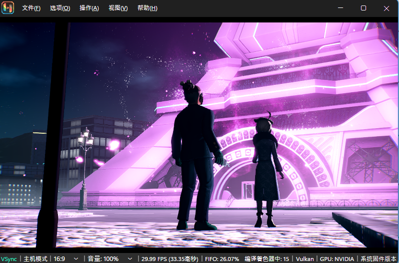This screenshot has height=263, width=399.
Task: Click the GPU: NVIDIA label
Action: pos(337,259)
